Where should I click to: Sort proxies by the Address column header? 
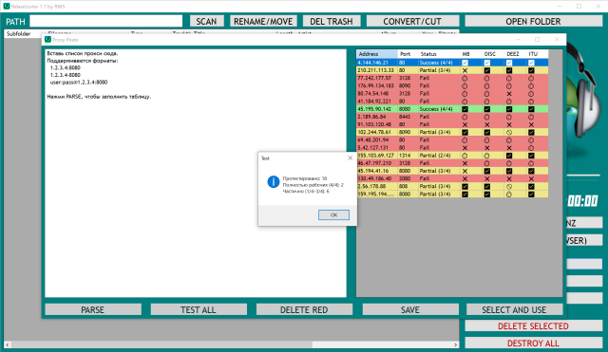377,54
